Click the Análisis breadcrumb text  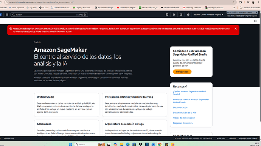[x=37, y=42]
